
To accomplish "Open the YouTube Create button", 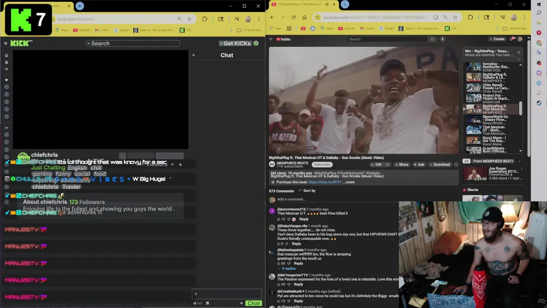I will [x=497, y=39].
